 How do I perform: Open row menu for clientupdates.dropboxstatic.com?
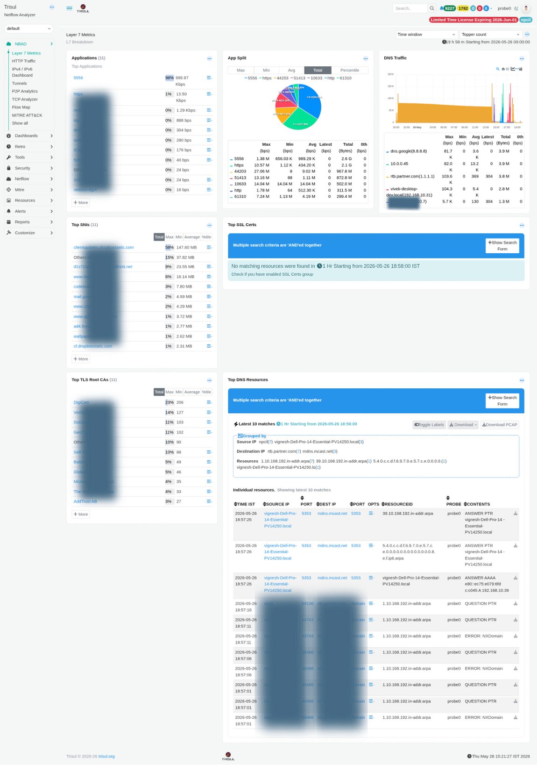[x=209, y=247]
